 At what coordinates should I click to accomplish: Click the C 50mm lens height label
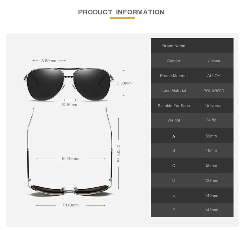(124, 83)
